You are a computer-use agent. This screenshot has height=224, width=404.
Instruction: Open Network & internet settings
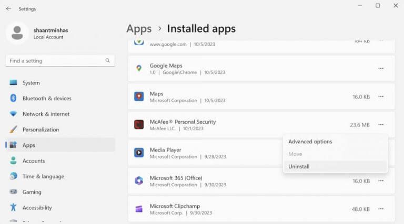tap(60, 114)
